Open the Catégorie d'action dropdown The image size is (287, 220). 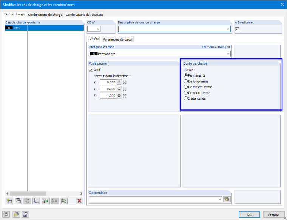(x=228, y=54)
